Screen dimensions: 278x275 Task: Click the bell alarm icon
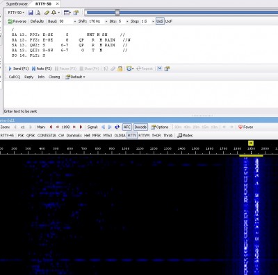tap(54, 12)
